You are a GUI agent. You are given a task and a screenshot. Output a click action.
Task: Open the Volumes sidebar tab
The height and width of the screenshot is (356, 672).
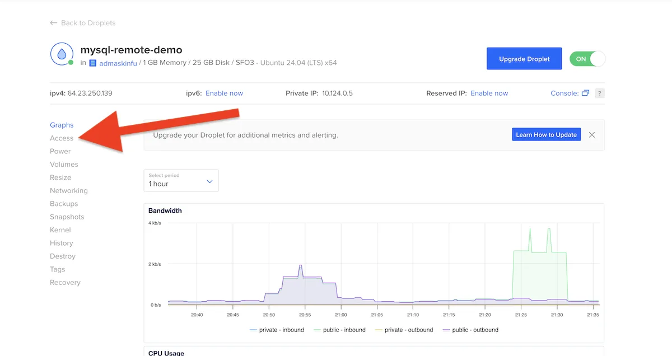point(64,165)
